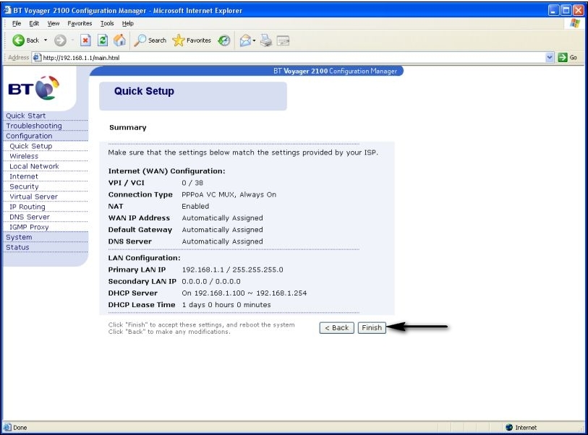Click the Secondary LAN IP value 0.0.0.0 / 0.0.0.0

[x=211, y=281]
